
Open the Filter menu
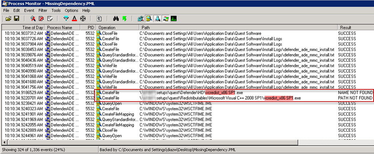43,11
